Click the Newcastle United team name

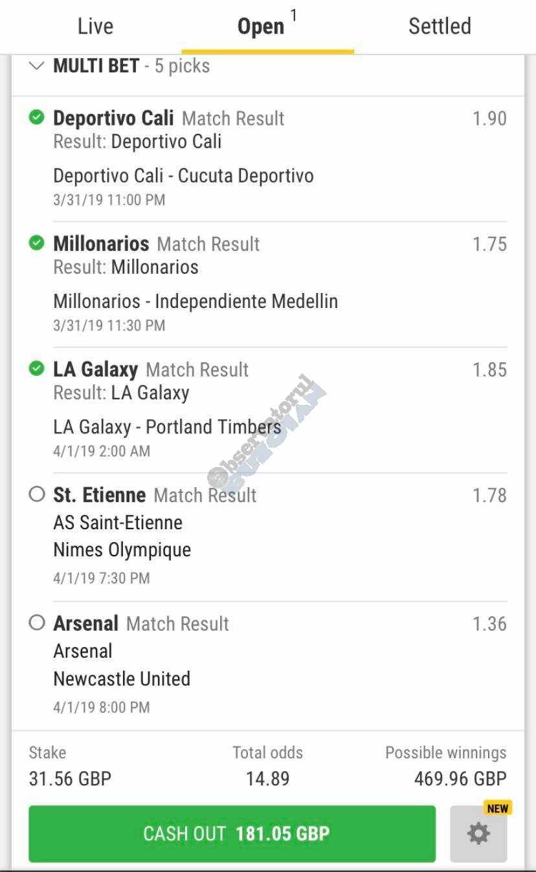tap(122, 679)
